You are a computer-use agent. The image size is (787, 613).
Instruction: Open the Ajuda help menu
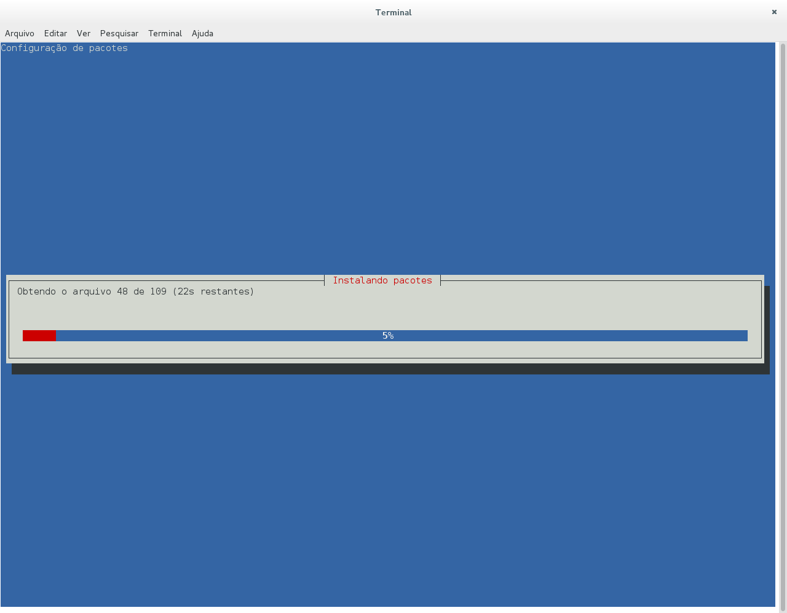[x=202, y=33]
